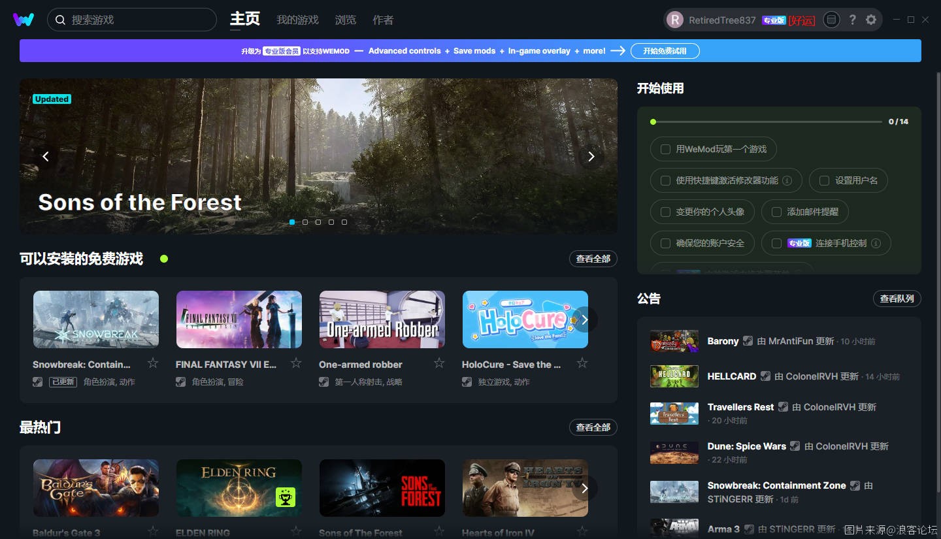
Task: Select the fifth carousel dot indicator
Action: (344, 222)
